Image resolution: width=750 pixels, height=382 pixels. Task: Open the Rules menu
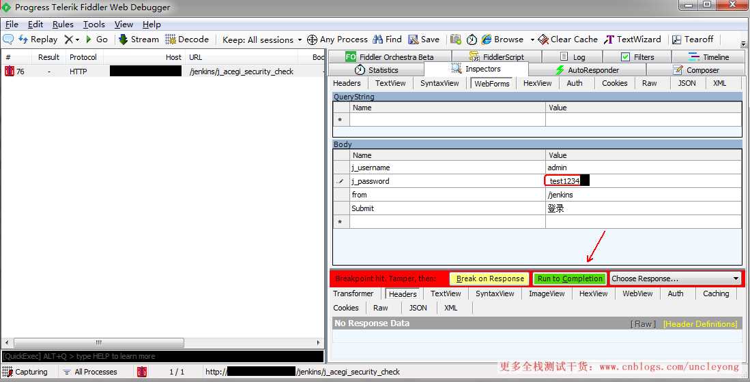(63, 25)
